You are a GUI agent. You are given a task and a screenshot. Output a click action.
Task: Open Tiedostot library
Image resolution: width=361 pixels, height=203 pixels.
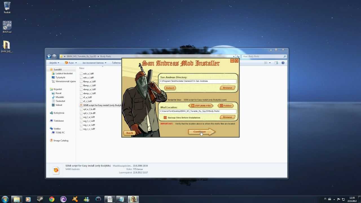[60, 101]
